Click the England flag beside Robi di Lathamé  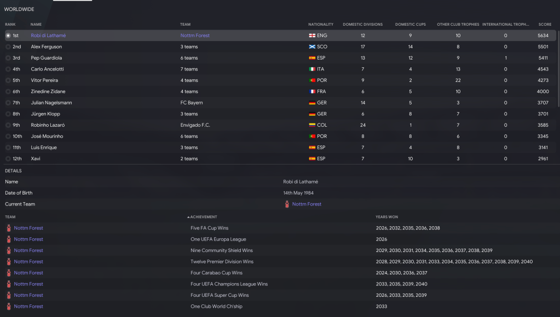(x=312, y=36)
